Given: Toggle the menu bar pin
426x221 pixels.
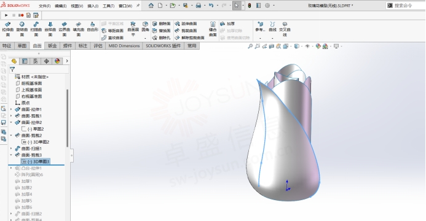Looking at the screenshot, I should coord(138,6).
